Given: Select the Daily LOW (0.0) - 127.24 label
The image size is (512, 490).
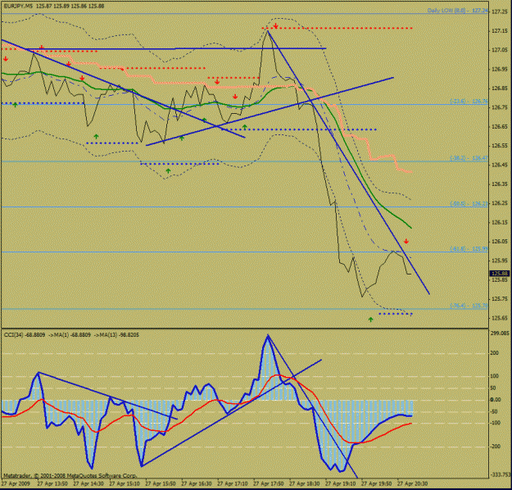Looking at the screenshot, I should (458, 11).
